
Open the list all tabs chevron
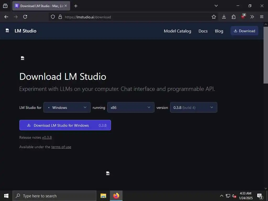tap(216, 6)
